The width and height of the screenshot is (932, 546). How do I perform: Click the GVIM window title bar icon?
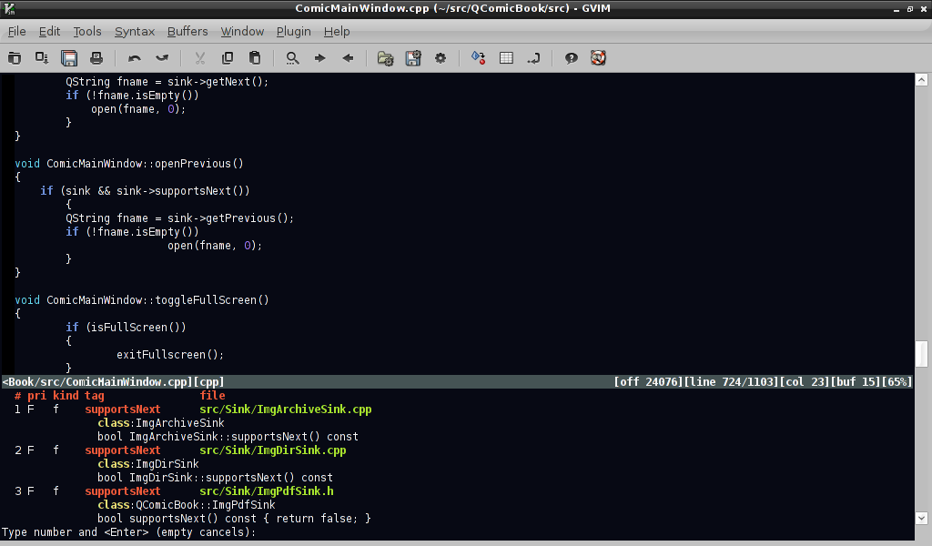pyautogui.click(x=9, y=8)
